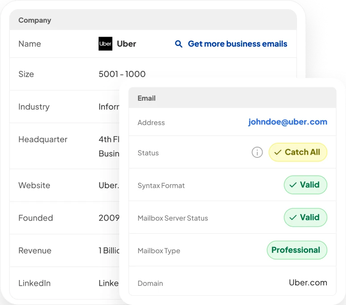
Task: Click the Industry row label
Action: coord(34,107)
